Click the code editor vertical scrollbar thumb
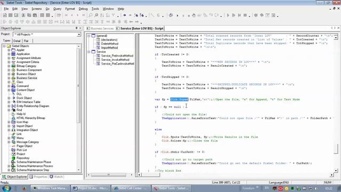The image size is (341, 192). (x=336, y=148)
